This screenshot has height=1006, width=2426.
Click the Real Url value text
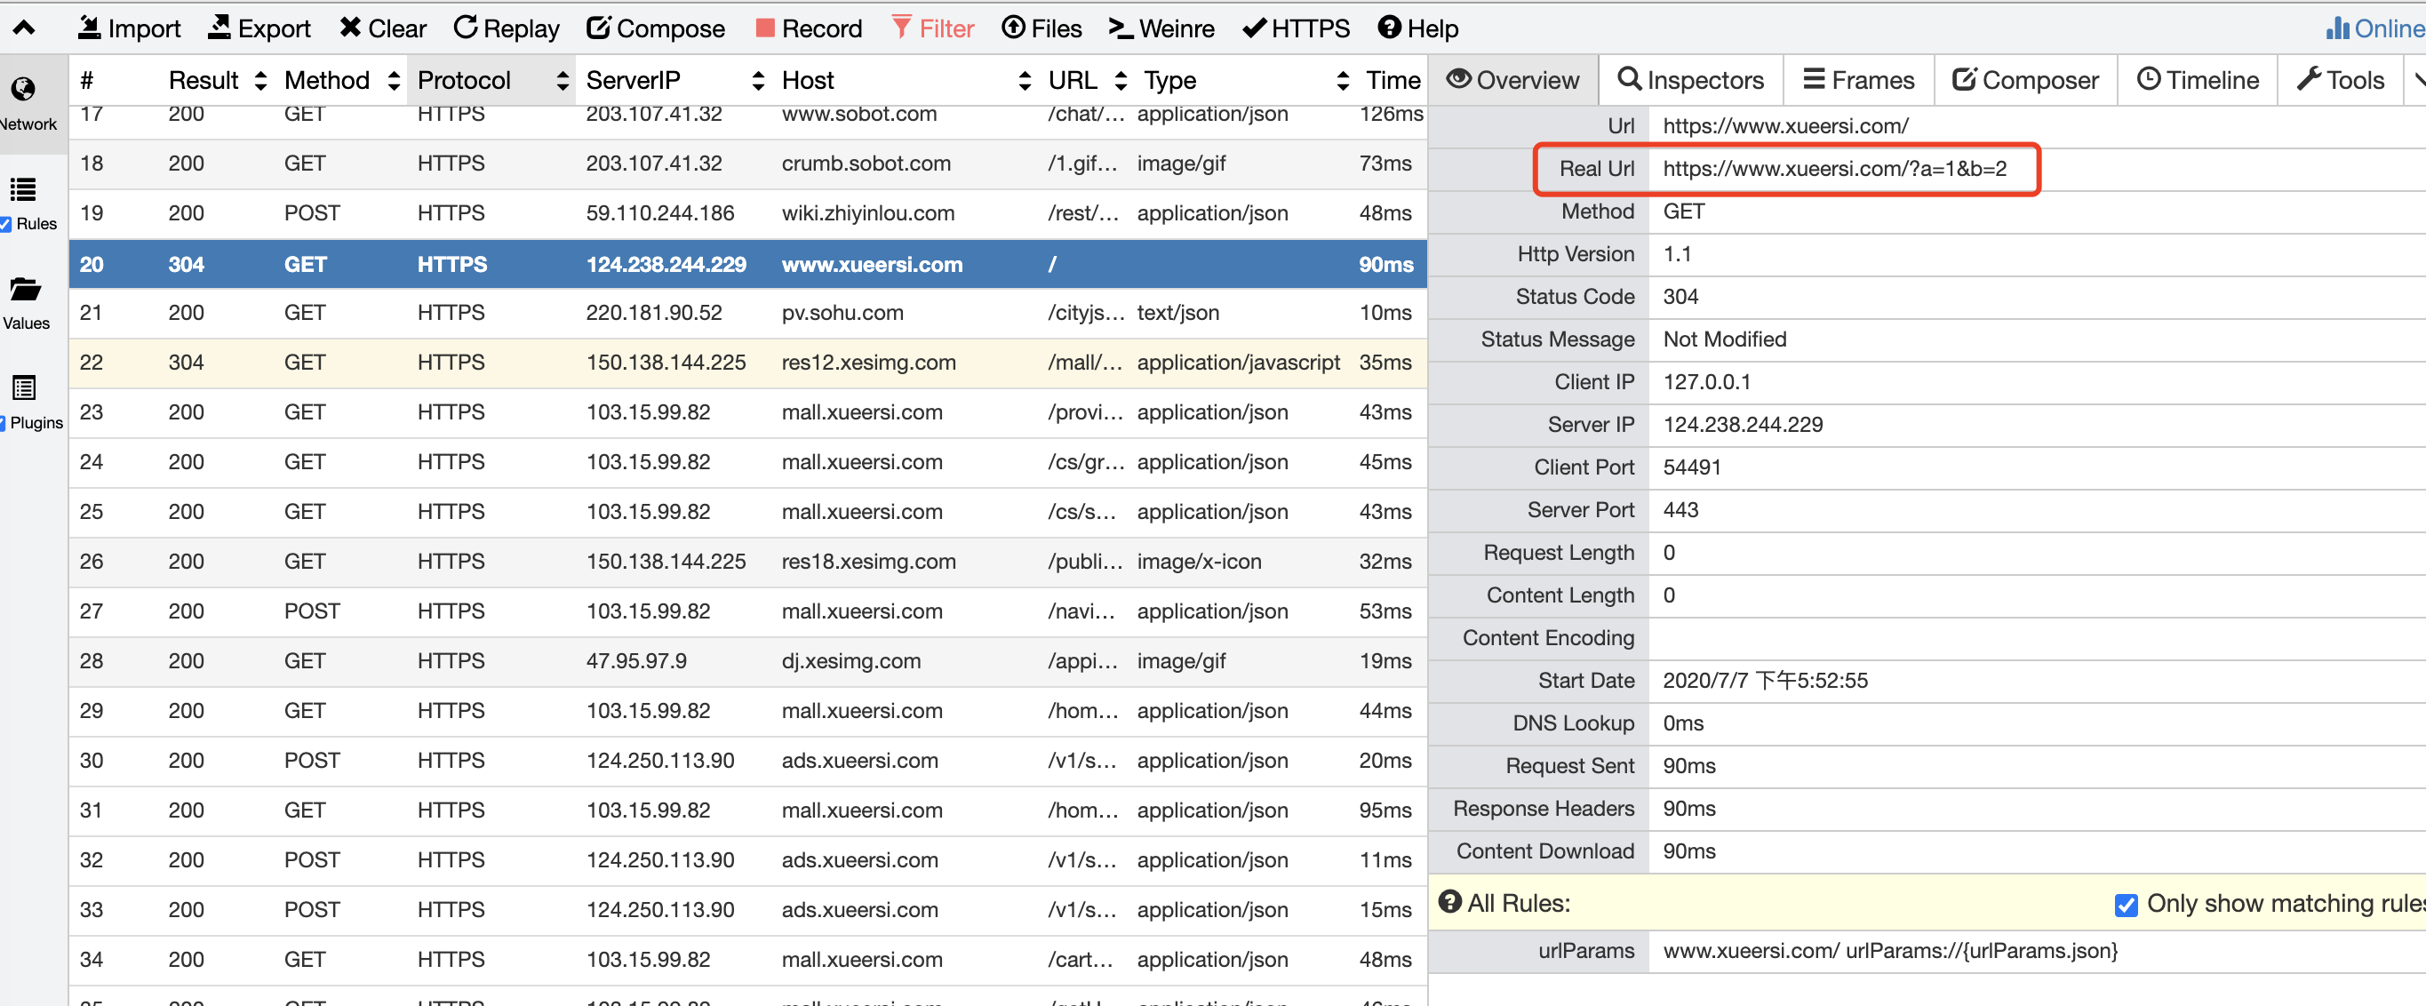click(1833, 169)
